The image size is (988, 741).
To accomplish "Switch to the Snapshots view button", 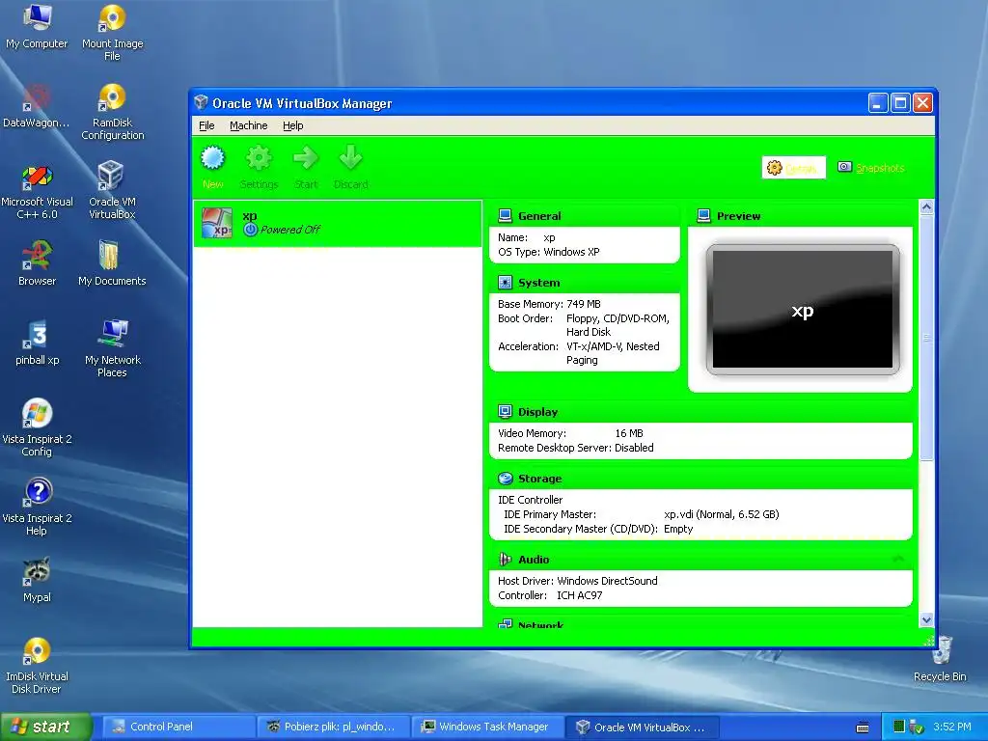I will pos(871,168).
